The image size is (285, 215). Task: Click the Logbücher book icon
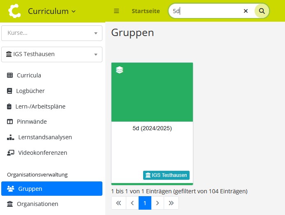(x=9, y=91)
